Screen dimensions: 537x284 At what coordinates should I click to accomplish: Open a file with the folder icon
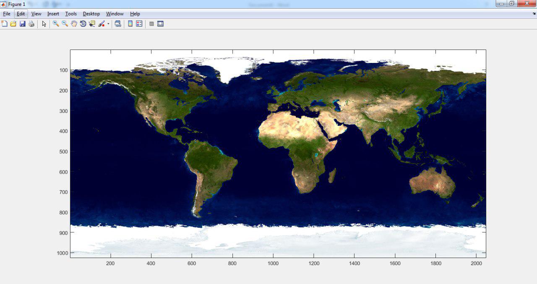[x=13, y=24]
